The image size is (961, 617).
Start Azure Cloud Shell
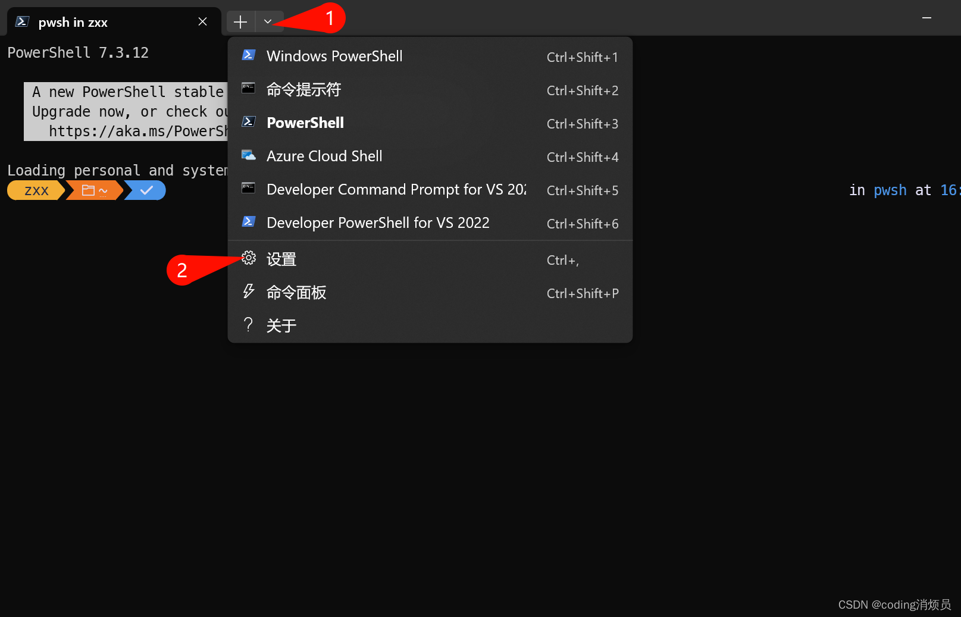[x=430, y=156]
